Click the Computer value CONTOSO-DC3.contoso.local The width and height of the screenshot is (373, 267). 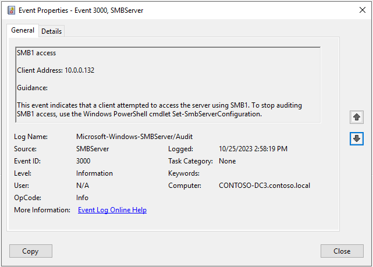pyautogui.click(x=264, y=186)
